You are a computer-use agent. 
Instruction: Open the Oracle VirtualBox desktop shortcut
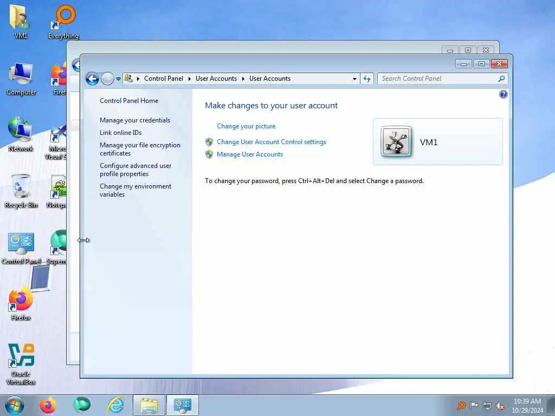[21, 363]
